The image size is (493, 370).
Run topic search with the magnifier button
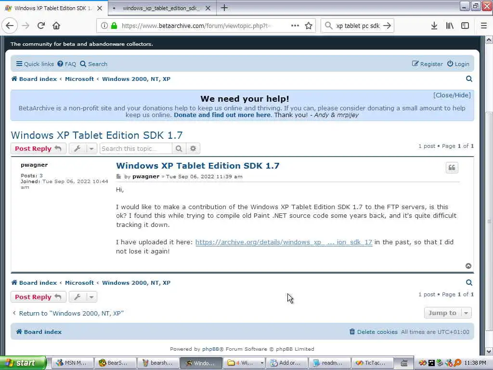[179, 148]
